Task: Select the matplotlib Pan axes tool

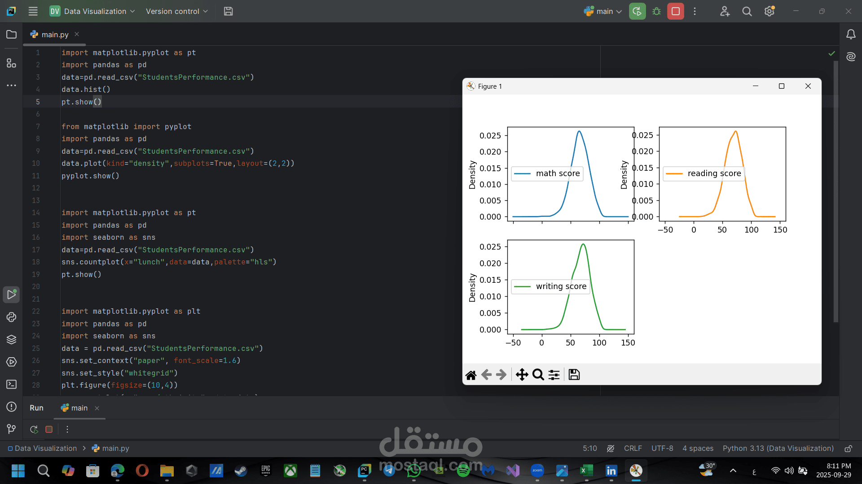Action: point(522,375)
